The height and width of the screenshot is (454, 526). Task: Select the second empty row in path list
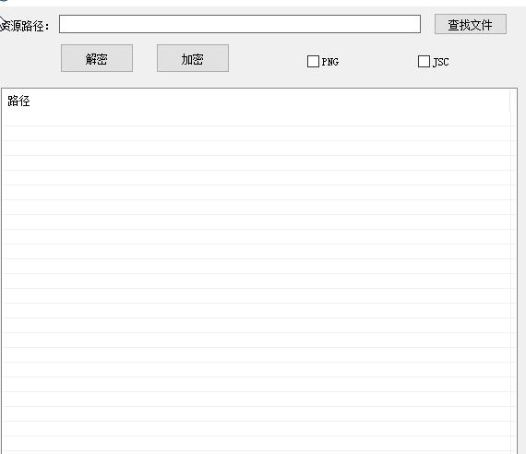pos(257,134)
